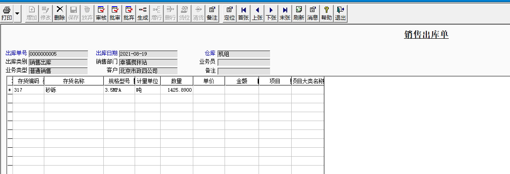This screenshot has width=510, height=174.
Task: Click the 仓库 field showing 机组
Action: (x=244, y=54)
